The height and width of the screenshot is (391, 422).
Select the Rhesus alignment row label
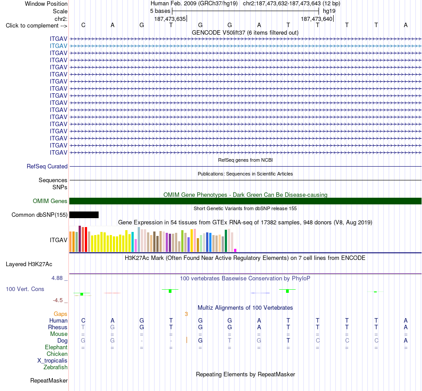pos(58,327)
